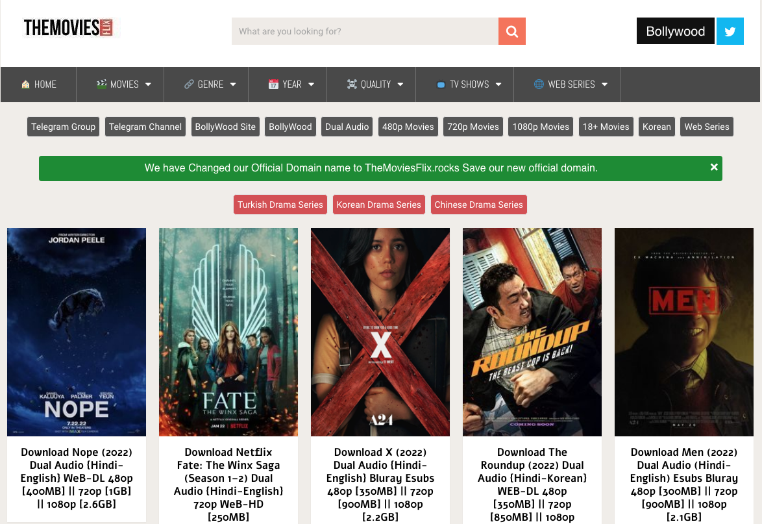The height and width of the screenshot is (524, 762).
Task: Open the Twitter bird icon link
Action: tap(730, 31)
